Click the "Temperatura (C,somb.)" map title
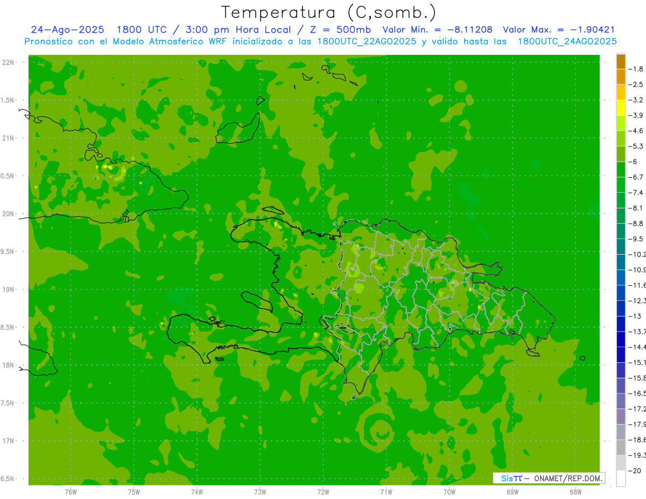The image size is (646, 499). pos(328,12)
